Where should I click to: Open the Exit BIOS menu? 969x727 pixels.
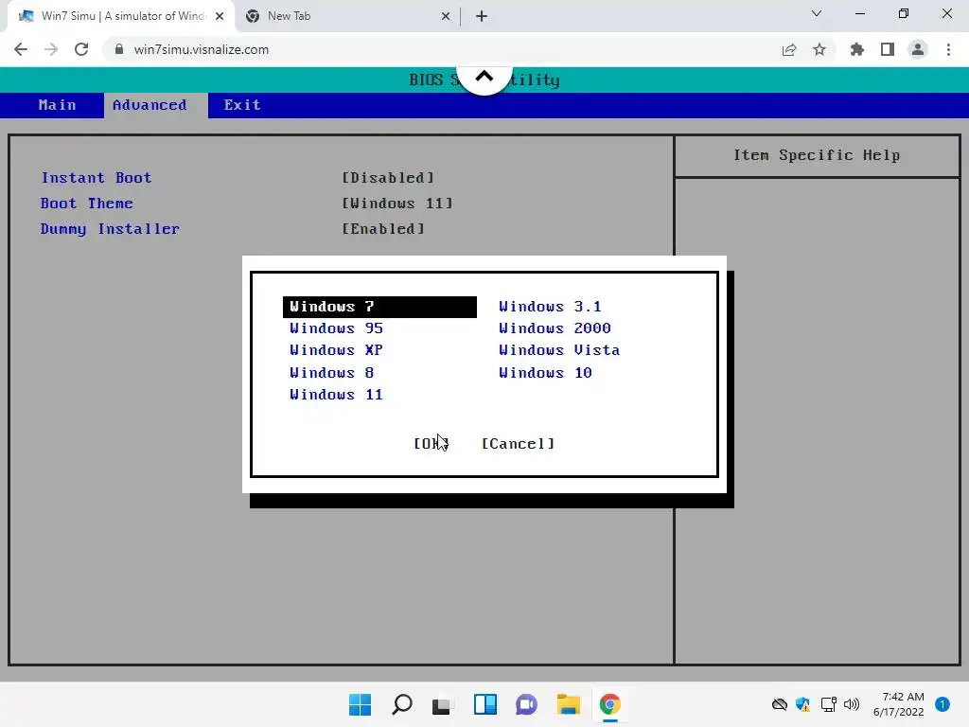pyautogui.click(x=242, y=105)
